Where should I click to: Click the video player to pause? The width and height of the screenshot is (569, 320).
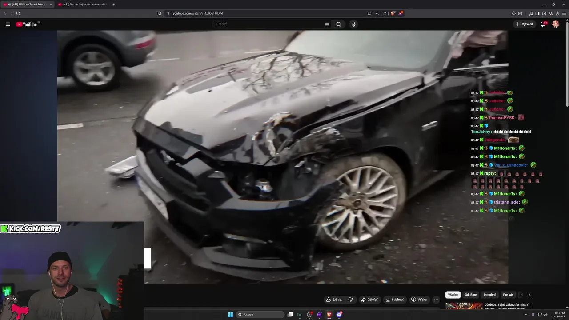coord(282,157)
